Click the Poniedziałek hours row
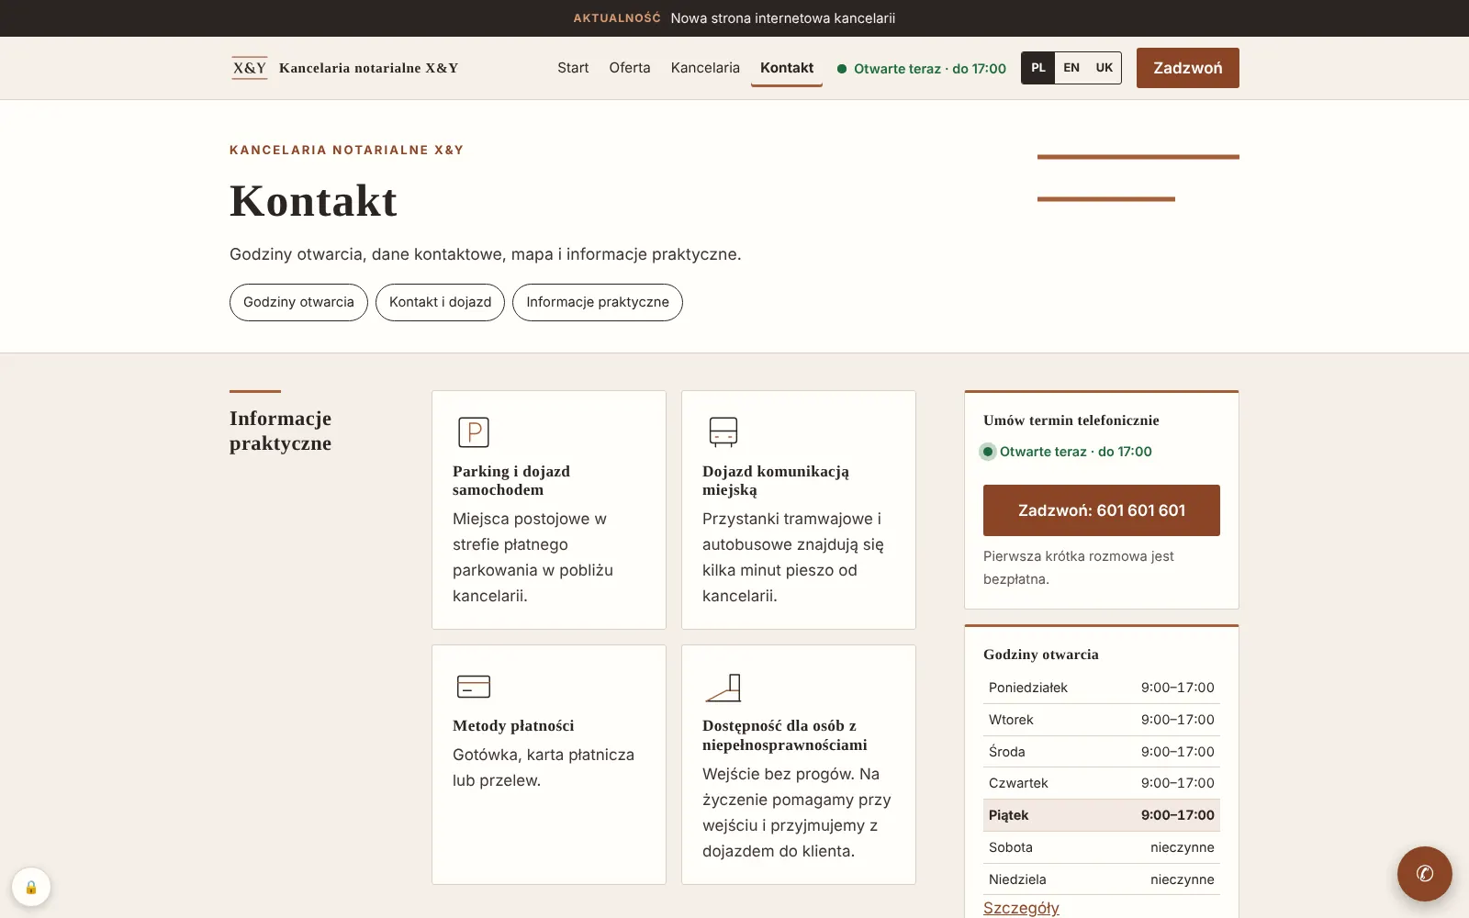 [1102, 688]
